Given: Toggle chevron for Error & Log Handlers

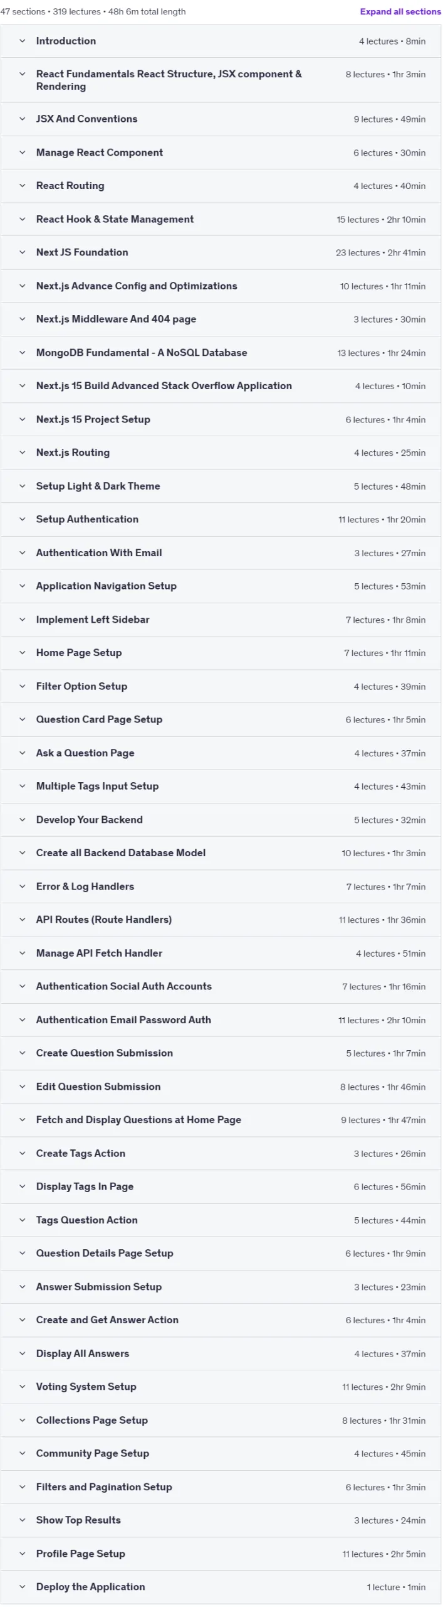Looking at the screenshot, I should (23, 886).
